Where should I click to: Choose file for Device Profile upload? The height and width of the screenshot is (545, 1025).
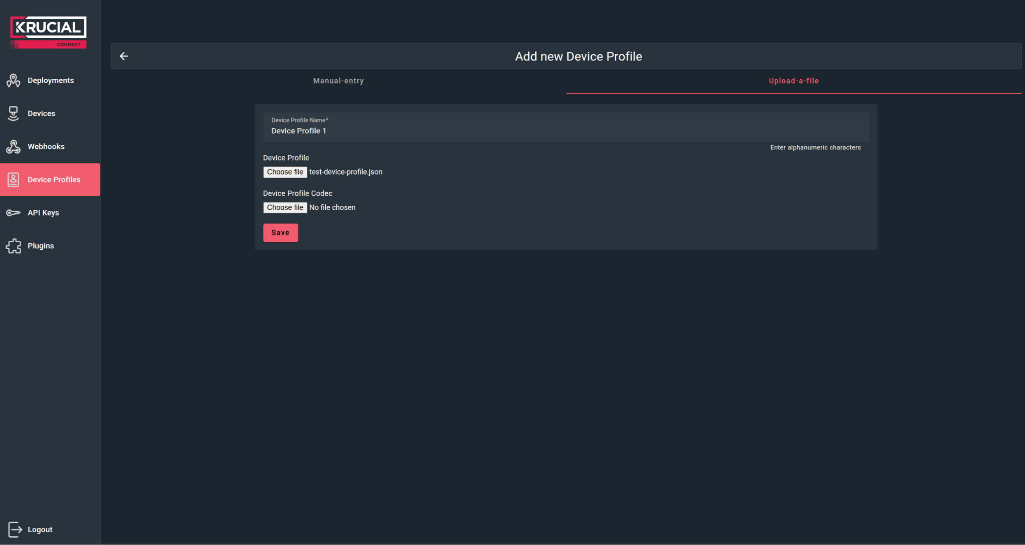285,172
